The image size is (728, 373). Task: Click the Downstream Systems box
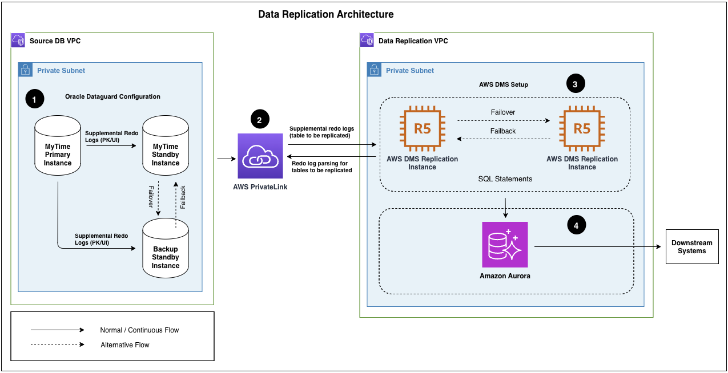click(691, 247)
